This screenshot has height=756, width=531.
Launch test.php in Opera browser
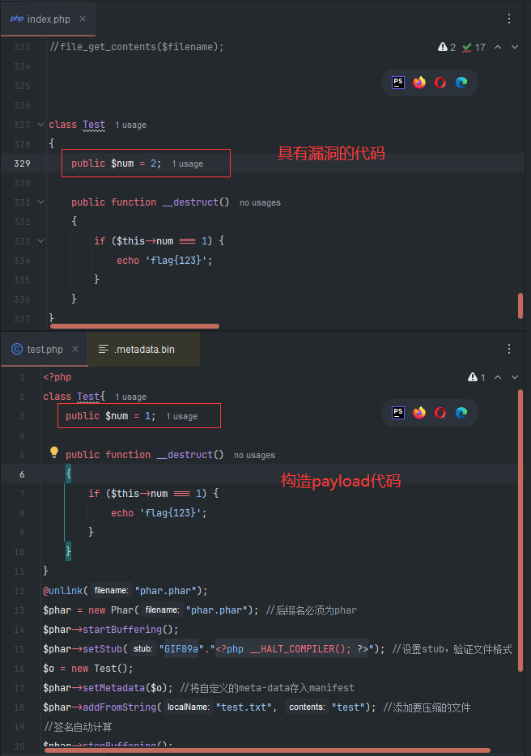tap(440, 413)
